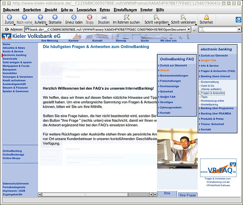Click Wir über uns header link
Screen dimensions: 243x205
169,40
